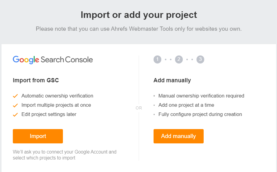The image size is (277, 172).
Task: Click Fully configure project during creation
Action: [x=200, y=114]
